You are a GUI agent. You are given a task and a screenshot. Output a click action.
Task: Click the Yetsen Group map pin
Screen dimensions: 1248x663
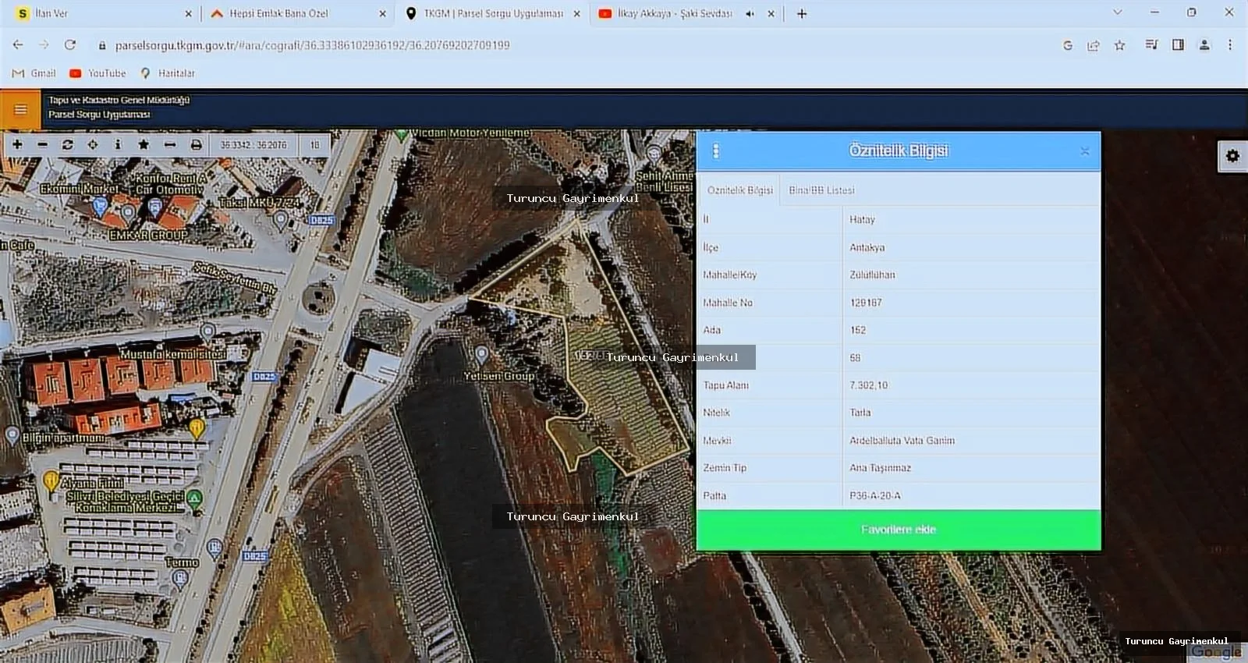[482, 355]
